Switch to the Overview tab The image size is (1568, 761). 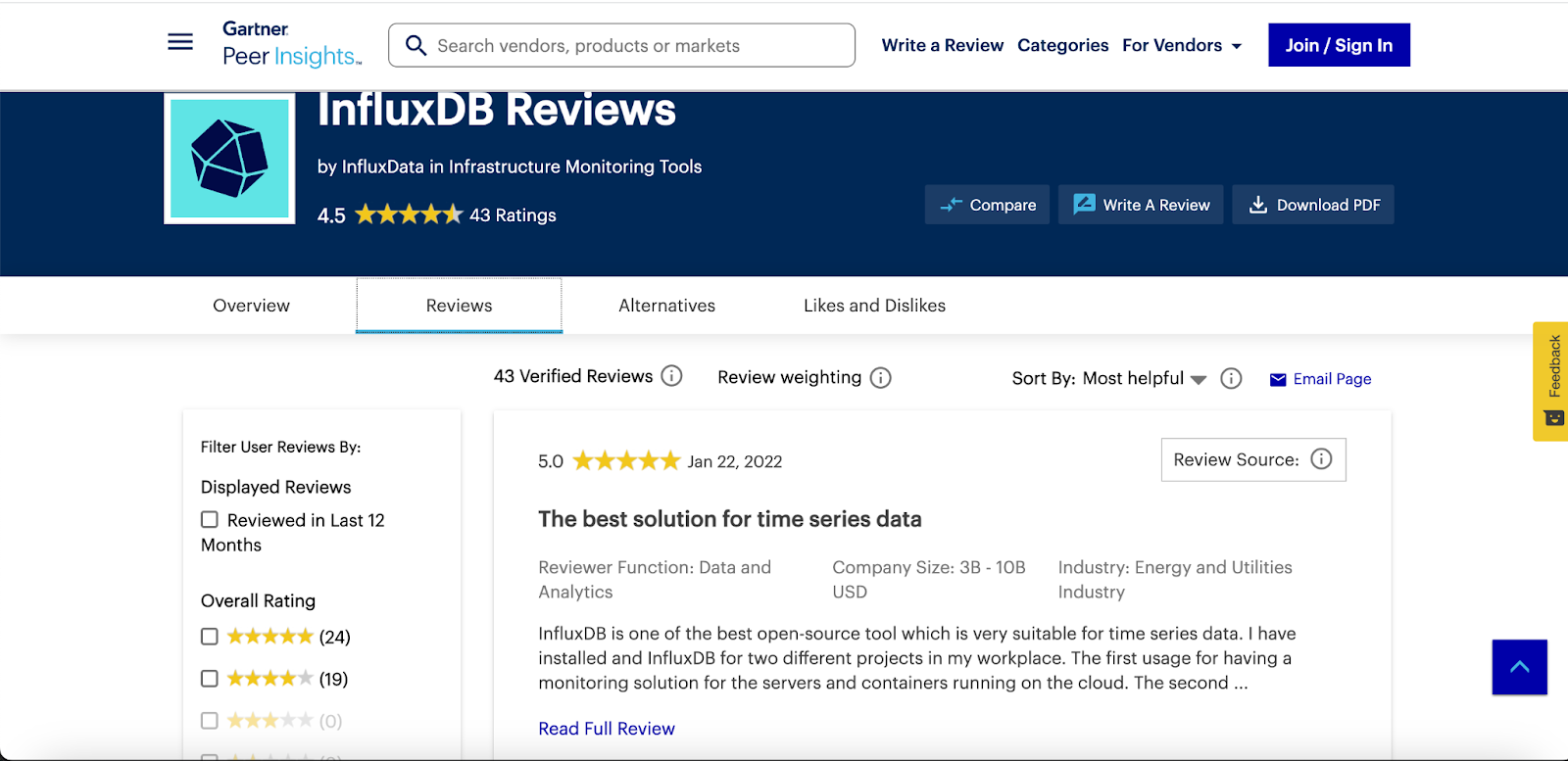(x=252, y=306)
